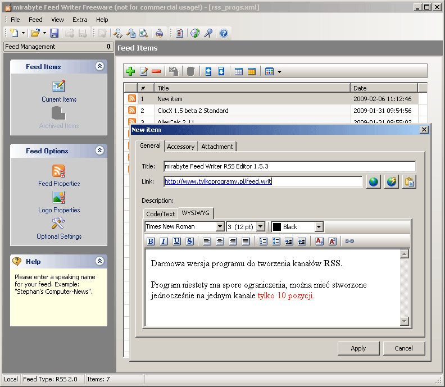
Task: Open link in browser with globe icon
Action: (373, 181)
